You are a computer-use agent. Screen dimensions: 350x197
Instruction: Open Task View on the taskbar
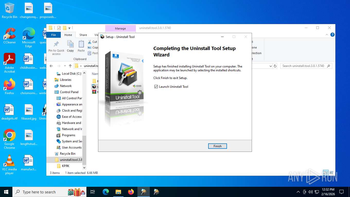pos(93,192)
